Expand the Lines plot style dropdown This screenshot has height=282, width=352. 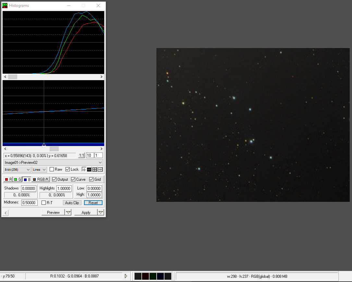(x=39, y=169)
